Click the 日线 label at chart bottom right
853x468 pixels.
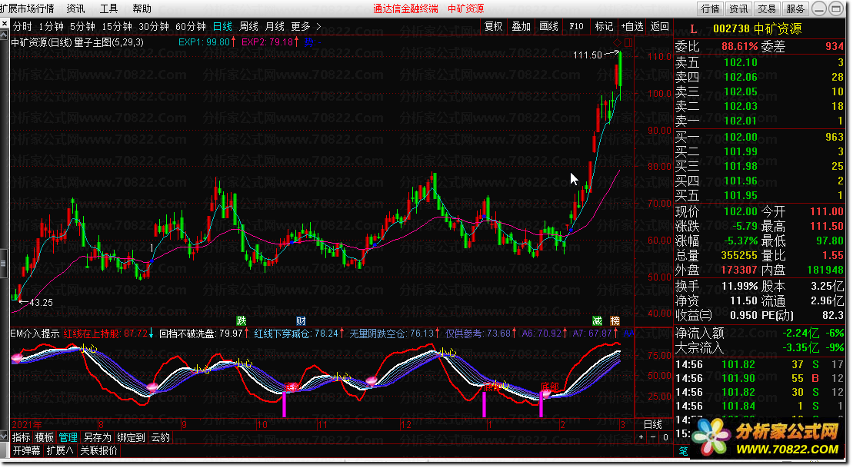pyautogui.click(x=653, y=424)
